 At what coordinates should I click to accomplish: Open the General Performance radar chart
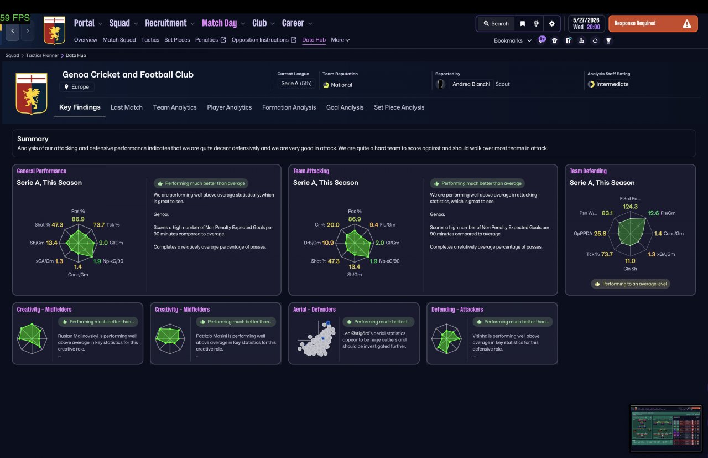pos(78,242)
